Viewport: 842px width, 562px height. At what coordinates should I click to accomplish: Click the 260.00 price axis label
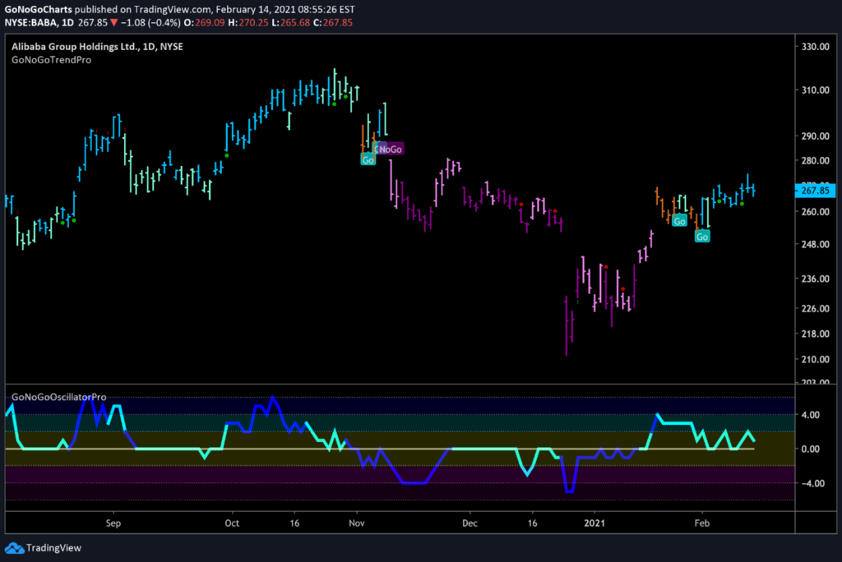(x=815, y=212)
